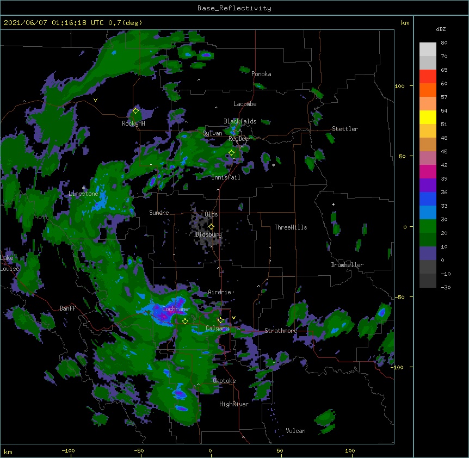Viewport: 469px width, 458px height.
Task: Pick the magenta 39-42 dBZ legend swatch
Action: coord(428,171)
